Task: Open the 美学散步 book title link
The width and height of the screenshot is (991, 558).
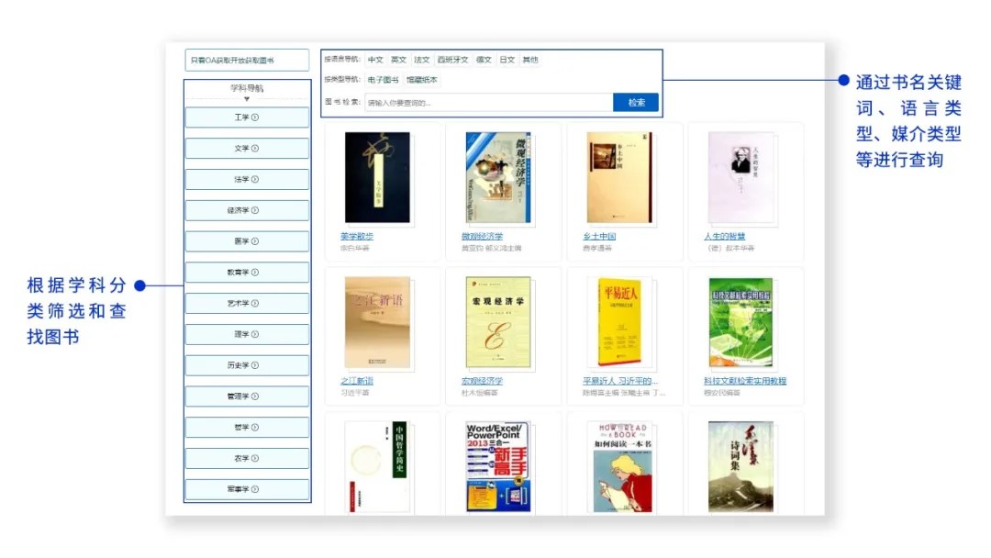Action: (x=357, y=237)
